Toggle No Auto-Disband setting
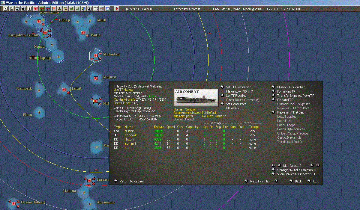 tap(214, 116)
